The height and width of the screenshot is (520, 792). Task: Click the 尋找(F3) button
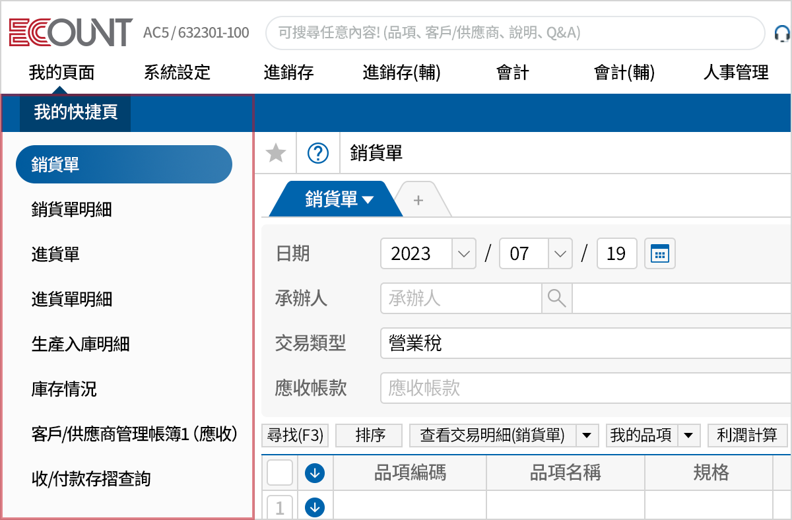tap(295, 435)
